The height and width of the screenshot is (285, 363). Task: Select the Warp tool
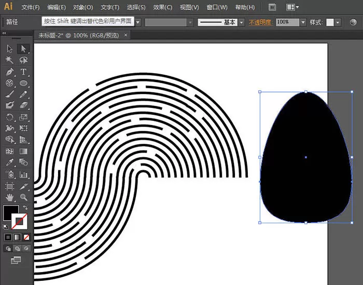point(9,128)
